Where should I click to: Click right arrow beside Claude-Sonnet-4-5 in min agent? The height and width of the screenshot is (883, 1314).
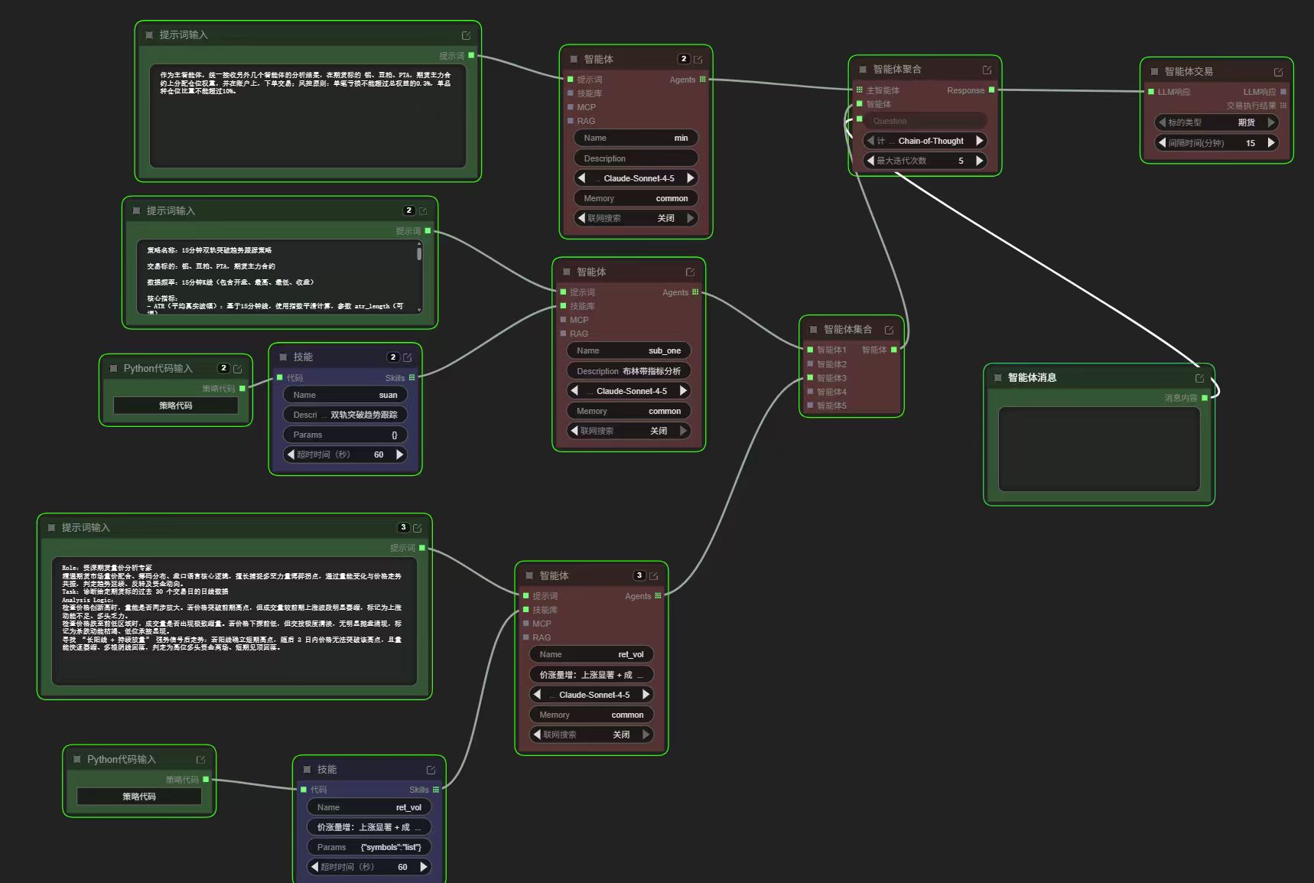691,178
